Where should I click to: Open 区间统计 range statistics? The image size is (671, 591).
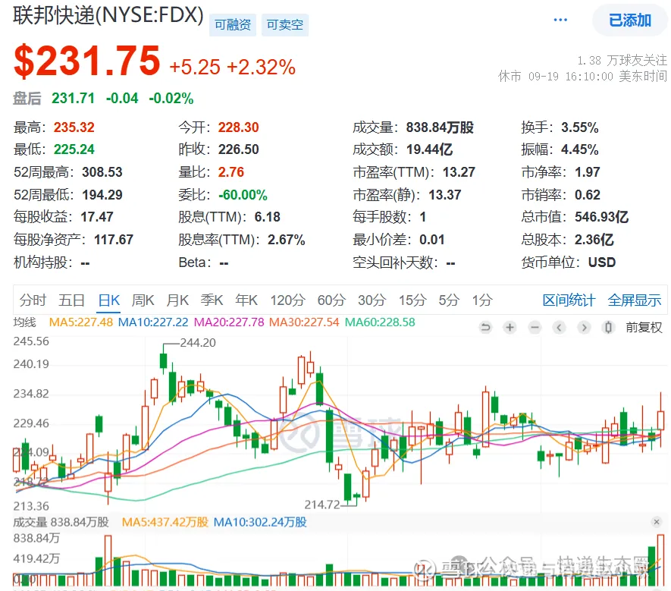click(x=569, y=300)
